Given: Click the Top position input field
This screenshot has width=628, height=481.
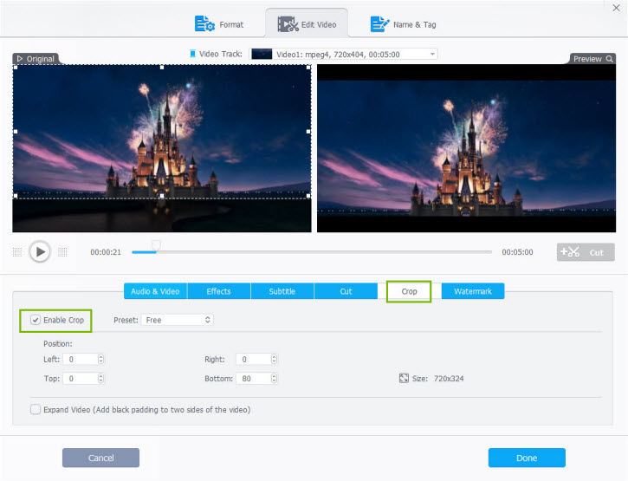Looking at the screenshot, I should pyautogui.click(x=80, y=379).
